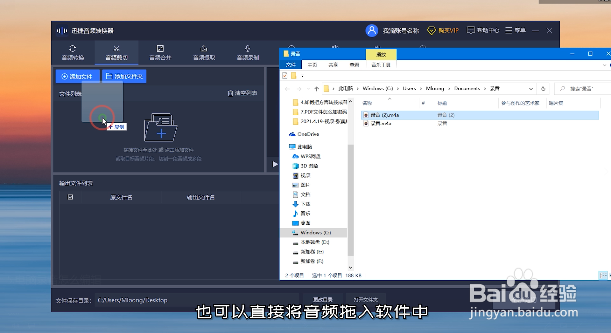The width and height of the screenshot is (611, 333).
Task: Click the 原文件名 column header
Action: pyautogui.click(x=121, y=197)
